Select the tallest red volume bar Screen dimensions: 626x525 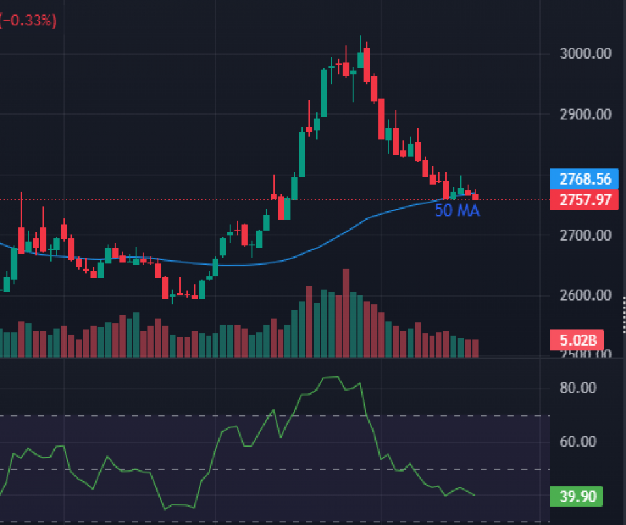pyautogui.click(x=346, y=313)
